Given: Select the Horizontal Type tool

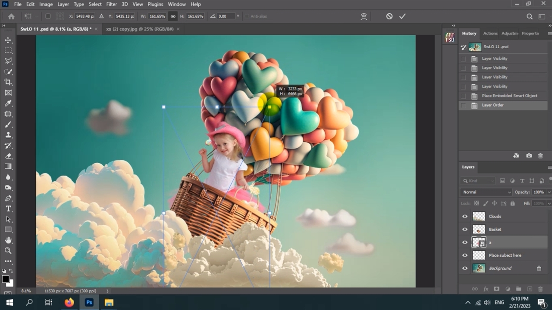Looking at the screenshot, I should 8,208.
